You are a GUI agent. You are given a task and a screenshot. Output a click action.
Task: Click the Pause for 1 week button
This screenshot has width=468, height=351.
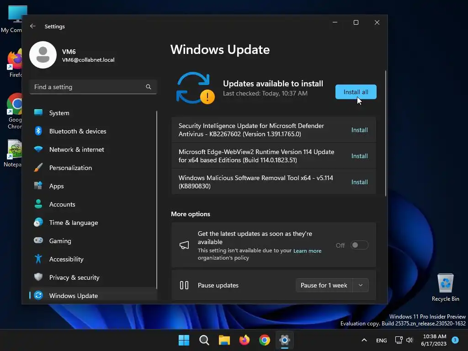(x=324, y=285)
